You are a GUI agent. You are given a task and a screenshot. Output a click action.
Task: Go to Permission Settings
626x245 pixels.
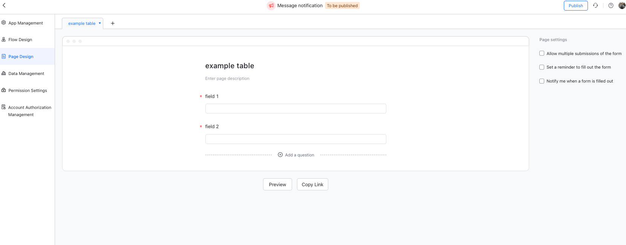click(27, 90)
